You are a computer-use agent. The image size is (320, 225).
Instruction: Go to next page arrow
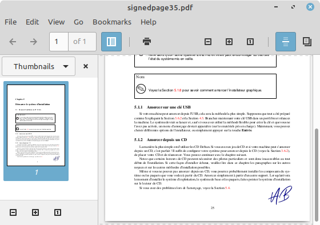tap(34, 42)
